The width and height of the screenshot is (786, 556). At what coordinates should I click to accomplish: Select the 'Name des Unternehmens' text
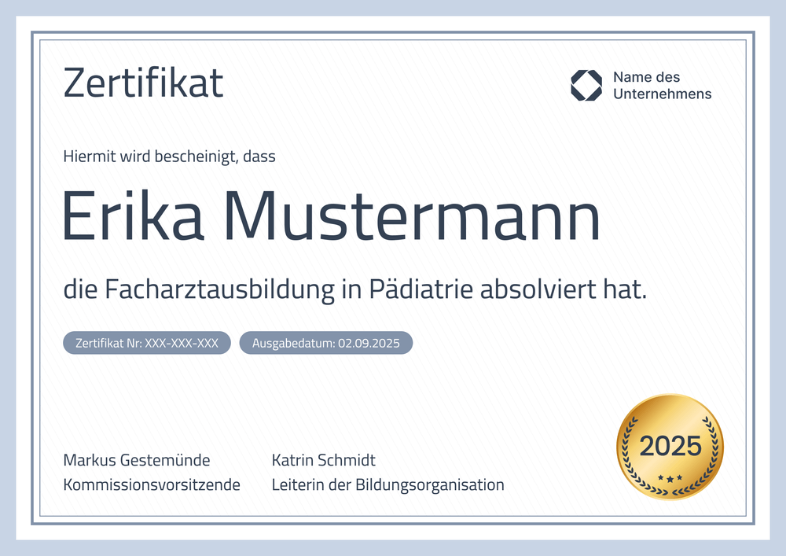(661, 85)
